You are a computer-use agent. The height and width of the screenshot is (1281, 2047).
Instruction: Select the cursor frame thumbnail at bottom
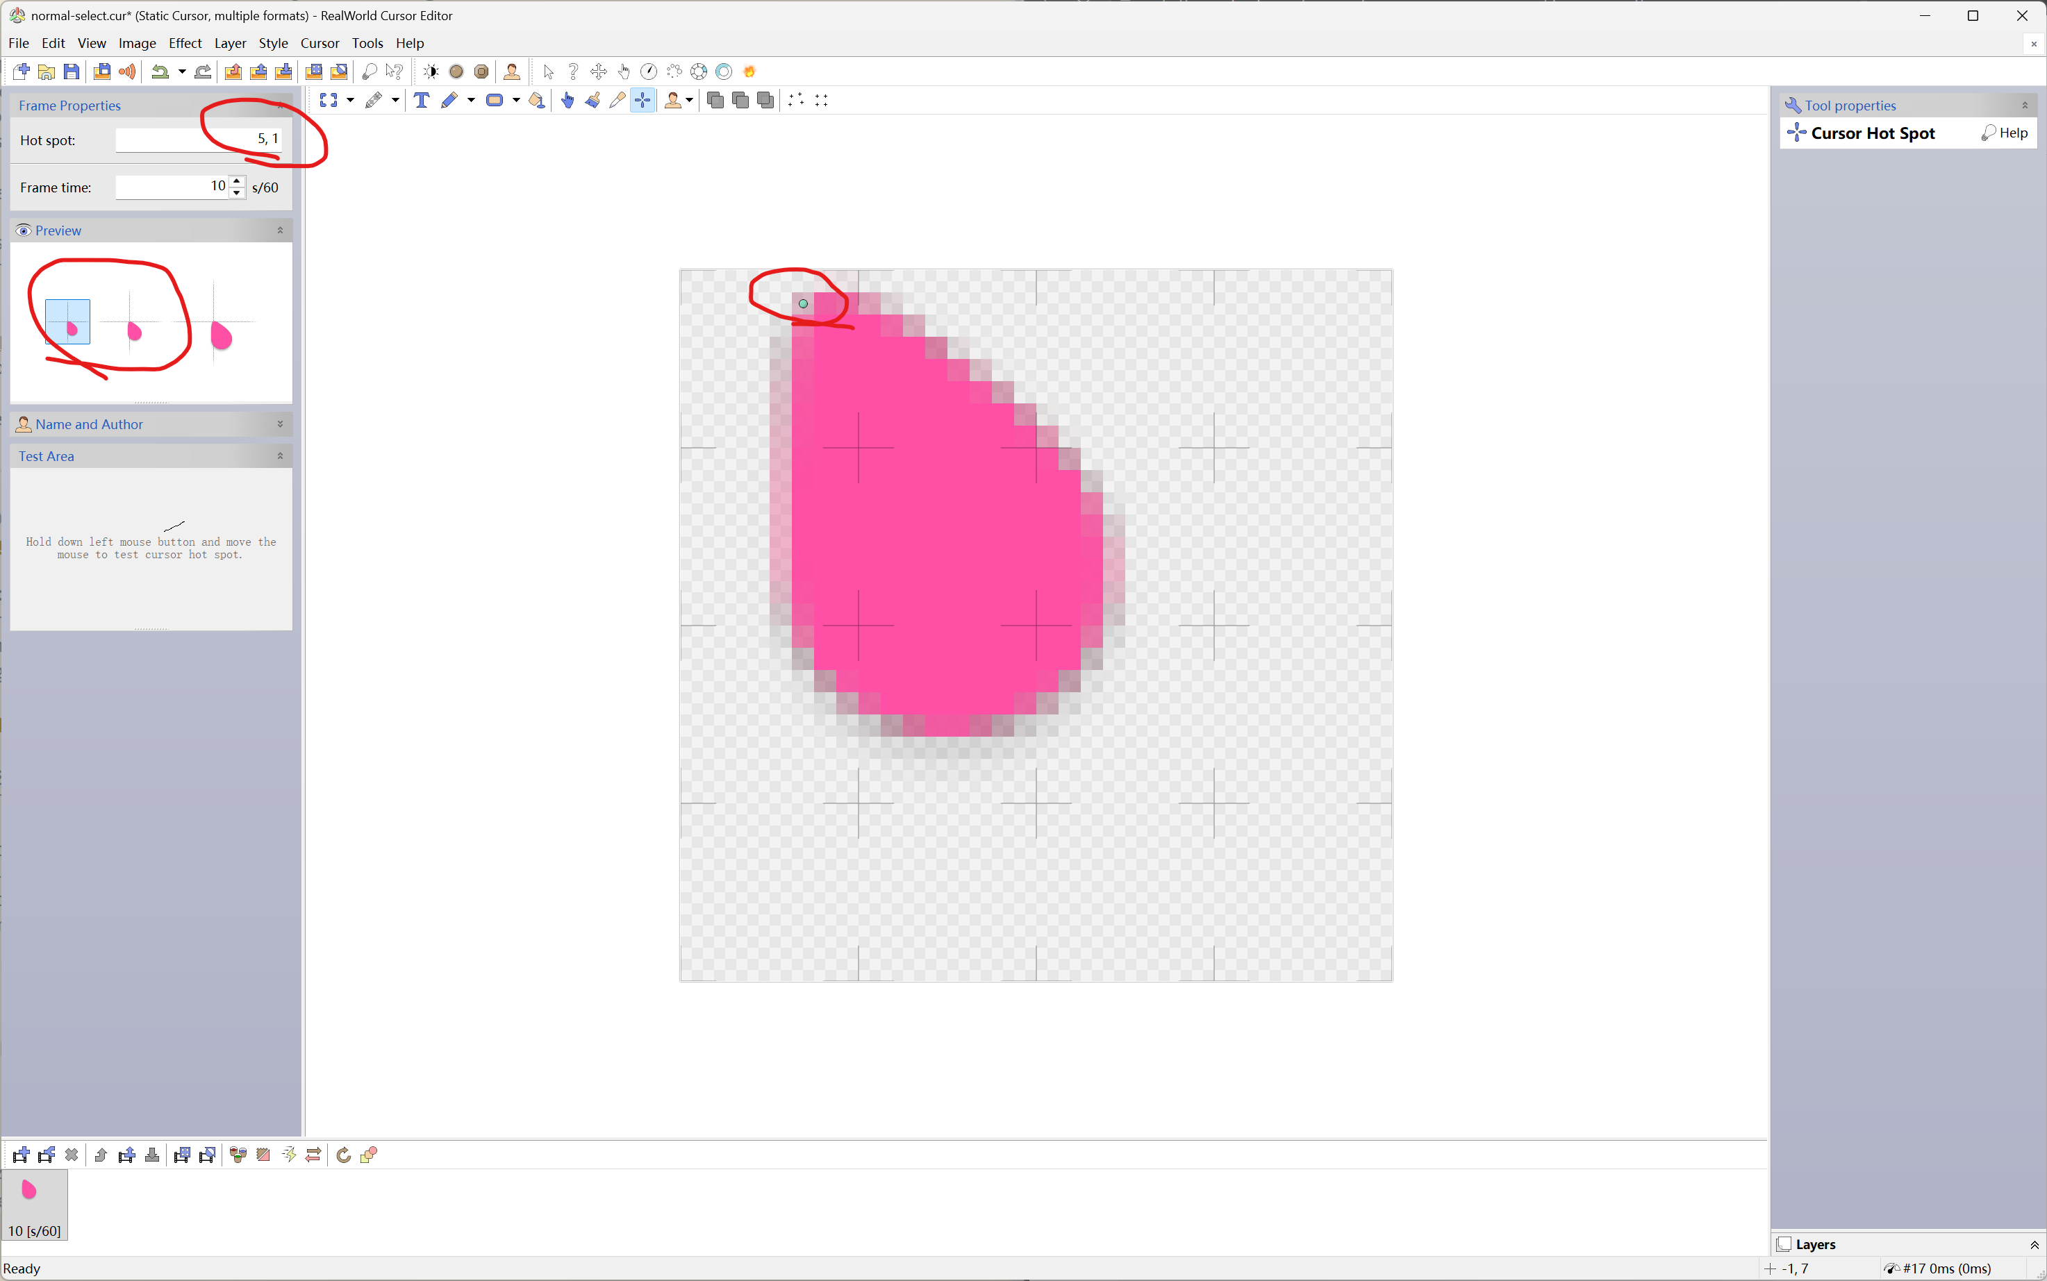pos(34,1203)
